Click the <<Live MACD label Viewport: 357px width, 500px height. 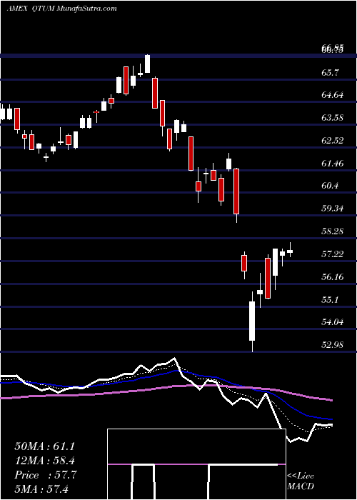point(301,481)
